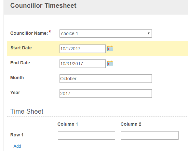Click the Column 1 header
This screenshot has width=188, height=151.
[x=68, y=124]
